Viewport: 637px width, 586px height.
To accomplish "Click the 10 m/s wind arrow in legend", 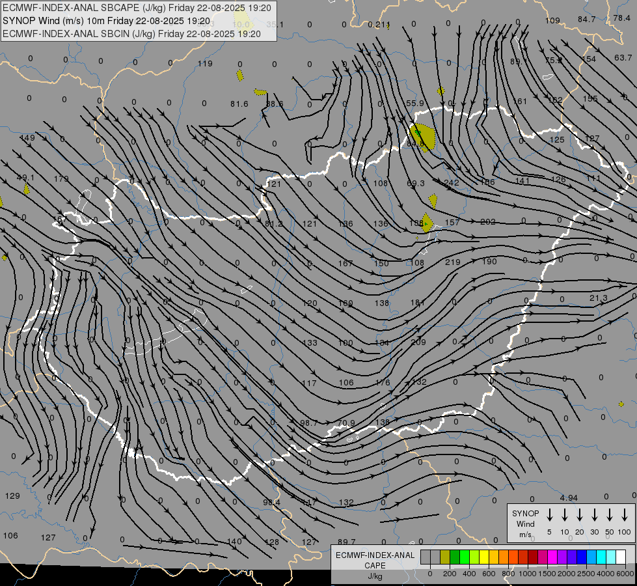I will coord(564,515).
